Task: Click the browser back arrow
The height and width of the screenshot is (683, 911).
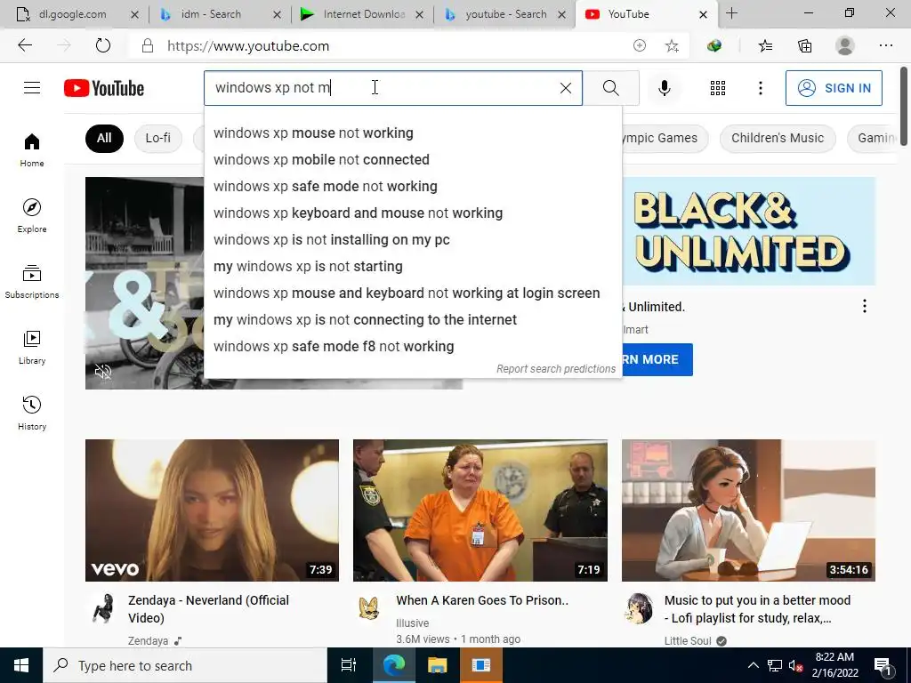Action: point(25,45)
